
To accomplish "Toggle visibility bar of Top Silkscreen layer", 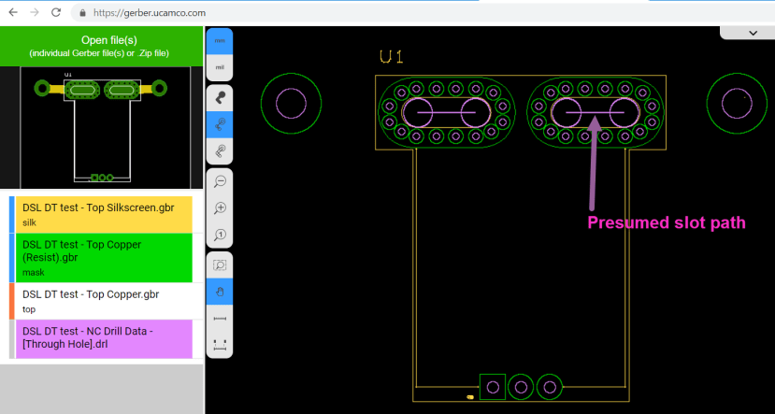I will click(x=12, y=214).
